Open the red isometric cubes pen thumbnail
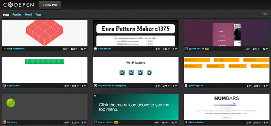Image resolution: width=271 pixels, height=126 pixels. [45, 33]
